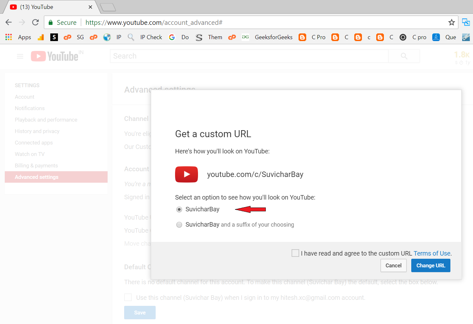473x324 pixels.
Task: Click the browser forward arrow
Action: click(x=22, y=22)
